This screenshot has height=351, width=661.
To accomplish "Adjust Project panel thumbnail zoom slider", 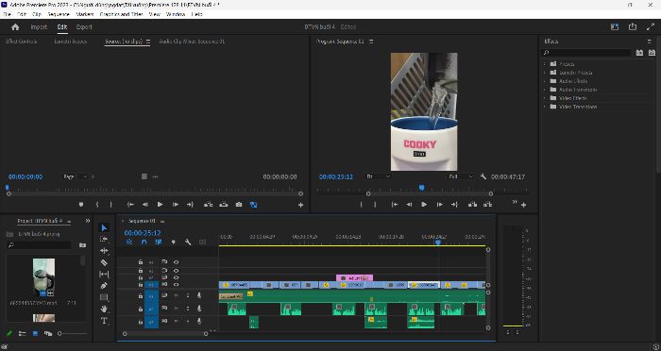I will click(59, 334).
